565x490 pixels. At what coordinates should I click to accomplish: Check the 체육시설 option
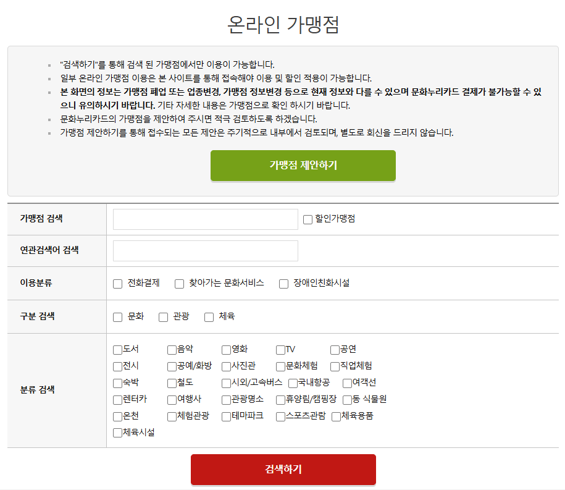[x=117, y=433]
